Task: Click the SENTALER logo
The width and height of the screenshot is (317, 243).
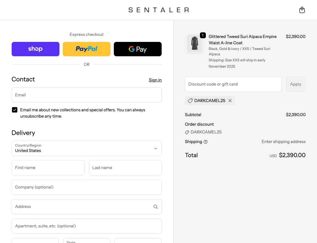Action: pos(158,10)
